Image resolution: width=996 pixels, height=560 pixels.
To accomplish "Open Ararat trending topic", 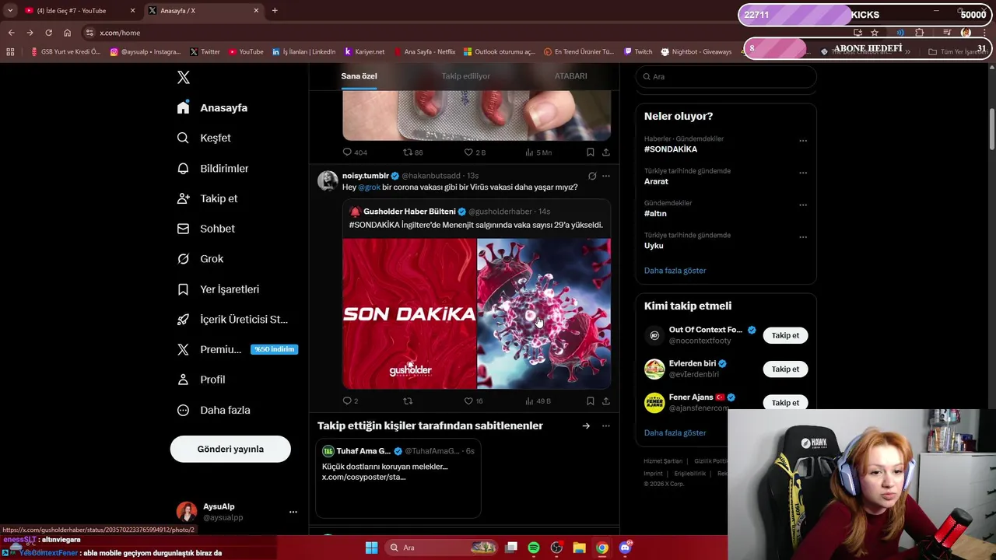I will pyautogui.click(x=656, y=181).
